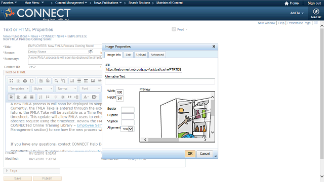The image size is (324, 182).
Task: Switch to the Advanced tab
Action: [x=157, y=55]
